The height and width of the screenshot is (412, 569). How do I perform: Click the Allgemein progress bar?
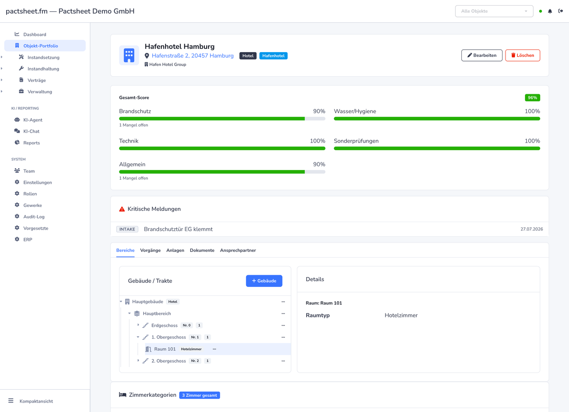[222, 172]
